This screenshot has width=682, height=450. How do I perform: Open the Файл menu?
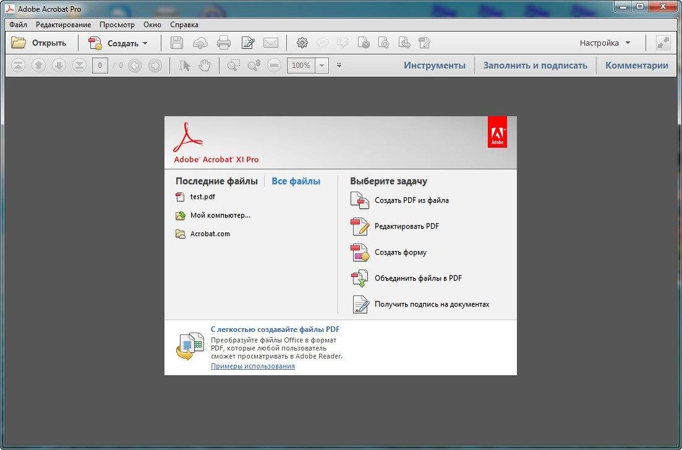click(19, 25)
